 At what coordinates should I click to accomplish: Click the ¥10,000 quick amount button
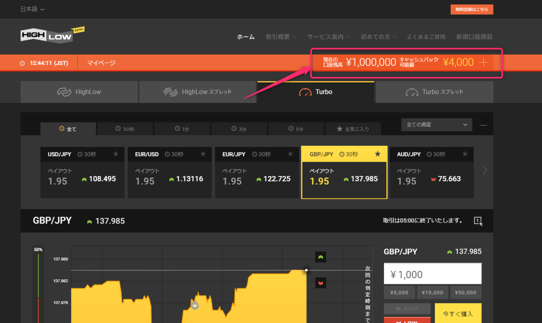click(433, 292)
